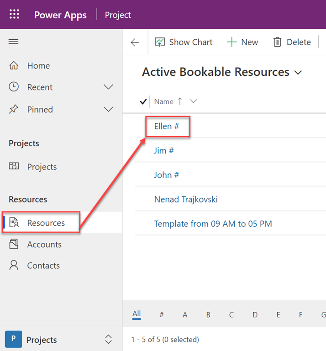Toggle the select-all checkmark in header
Image resolution: width=326 pixels, height=351 pixels.
pyautogui.click(x=142, y=102)
